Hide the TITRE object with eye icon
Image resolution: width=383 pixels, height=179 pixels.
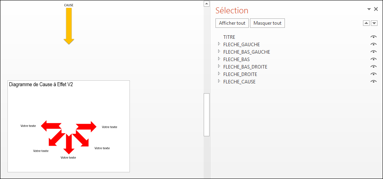pos(374,37)
